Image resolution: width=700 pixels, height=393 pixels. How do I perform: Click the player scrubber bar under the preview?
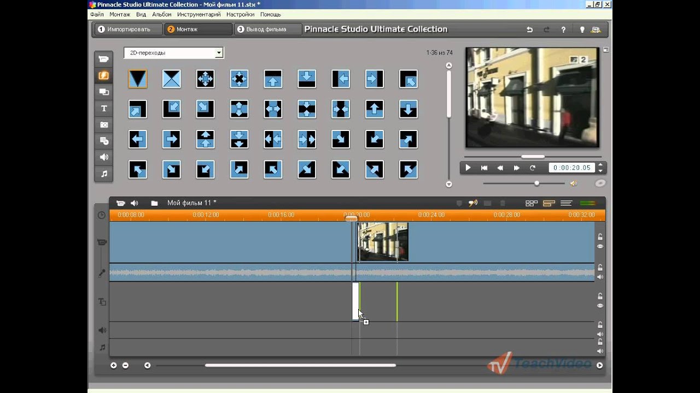[532, 157]
